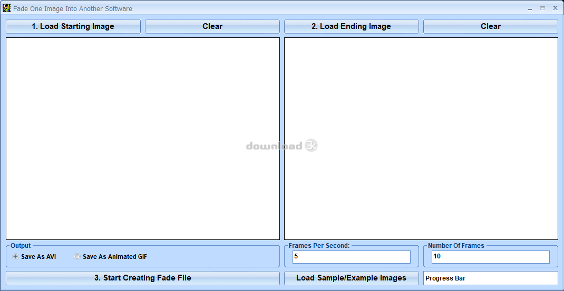
Task: Select Save As AVI option
Action: 15,256
